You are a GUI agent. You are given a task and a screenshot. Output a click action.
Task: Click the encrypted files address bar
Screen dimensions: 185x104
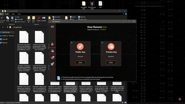point(29,27)
